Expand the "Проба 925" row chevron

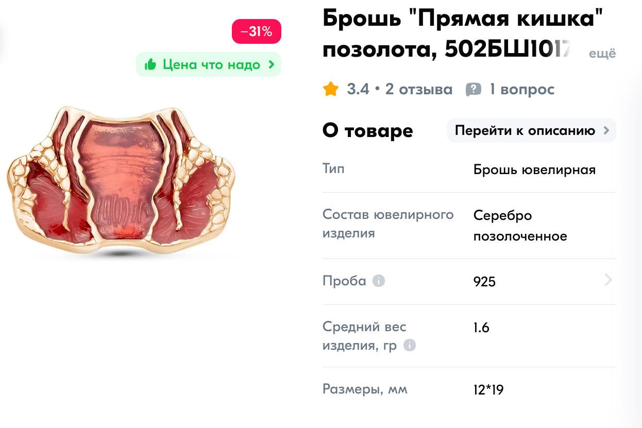609,280
